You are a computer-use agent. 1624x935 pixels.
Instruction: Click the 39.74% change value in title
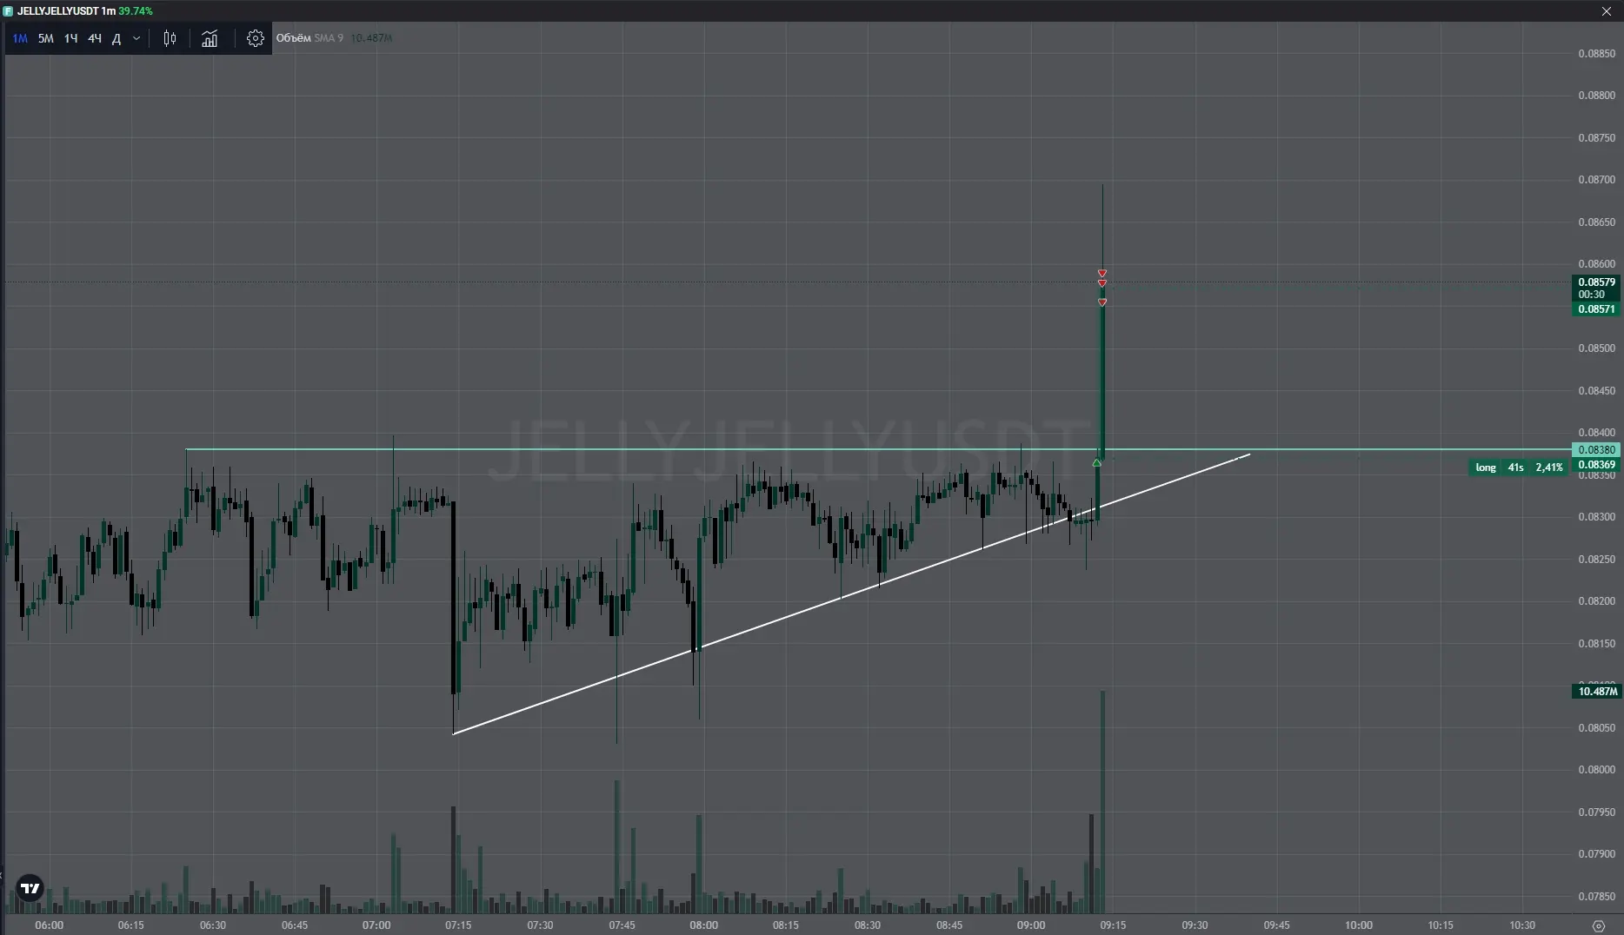[x=136, y=11]
